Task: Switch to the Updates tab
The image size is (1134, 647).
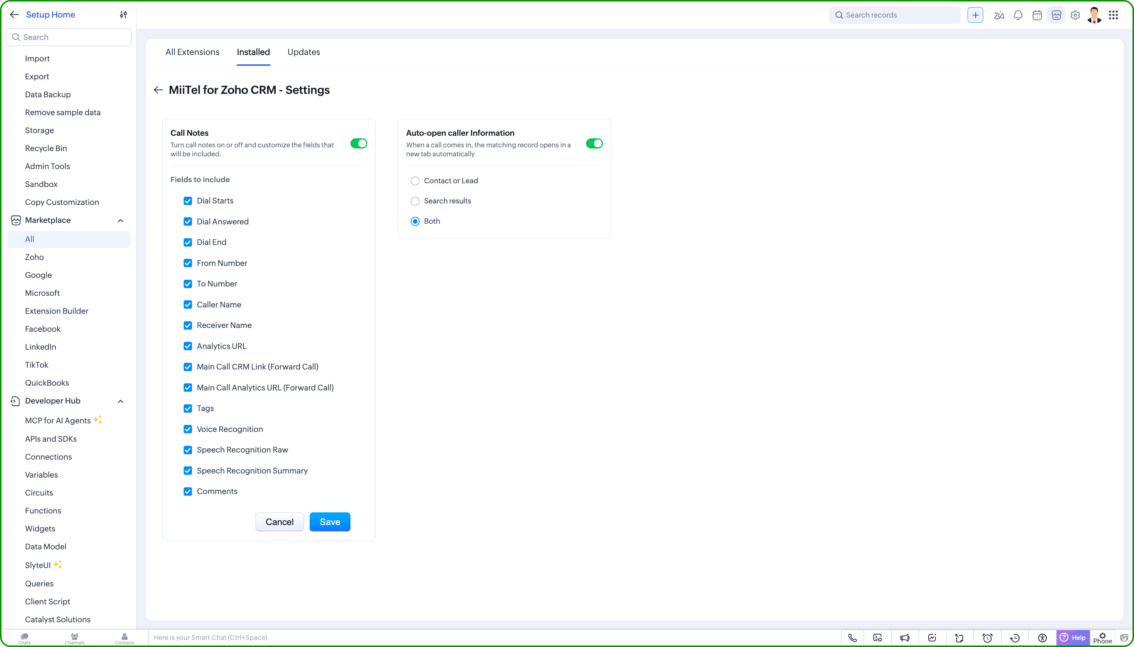Action: point(303,52)
